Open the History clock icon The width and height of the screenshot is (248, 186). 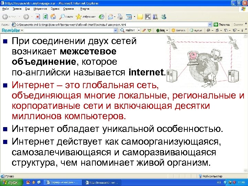click(x=101, y=17)
